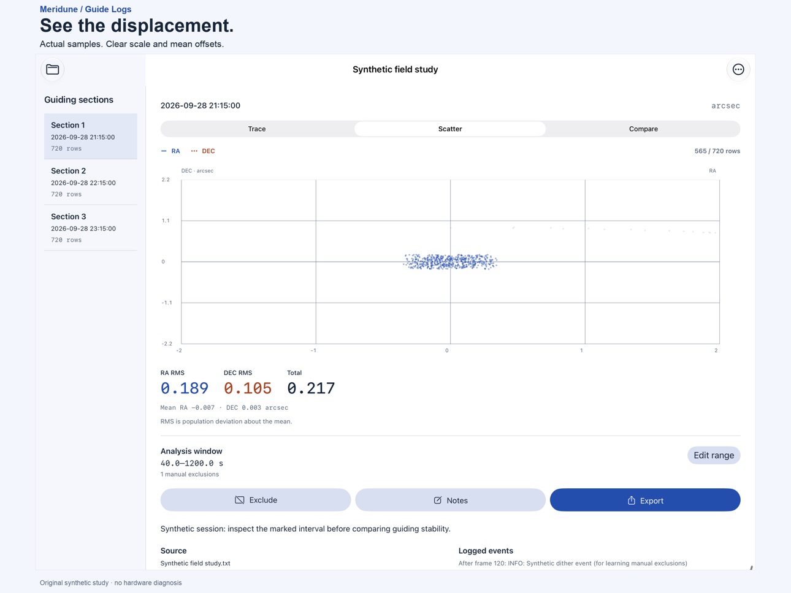Click the Analysis window 40.0–1200.0 s value
Viewport: 791px width, 593px height.
pyautogui.click(x=192, y=463)
